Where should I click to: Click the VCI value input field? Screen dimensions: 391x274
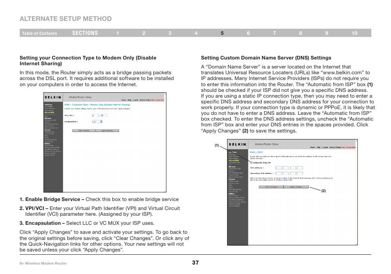pos(104,115)
